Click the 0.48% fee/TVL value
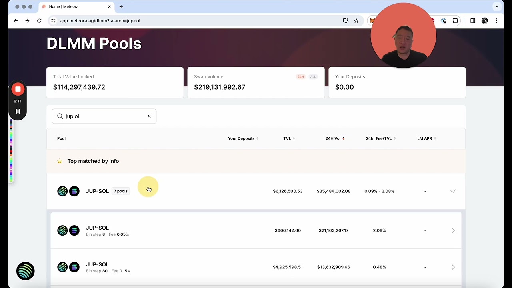The image size is (512, 288). point(379,267)
